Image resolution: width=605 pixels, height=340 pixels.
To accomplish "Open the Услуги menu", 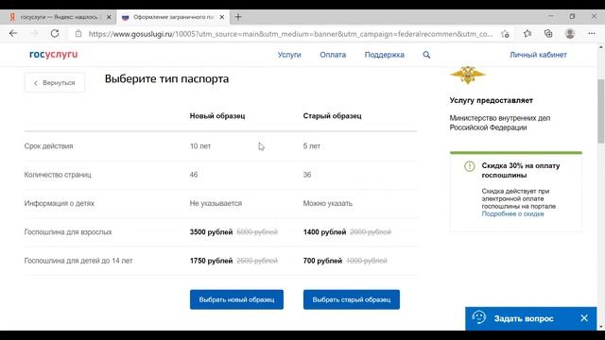I will click(x=289, y=55).
